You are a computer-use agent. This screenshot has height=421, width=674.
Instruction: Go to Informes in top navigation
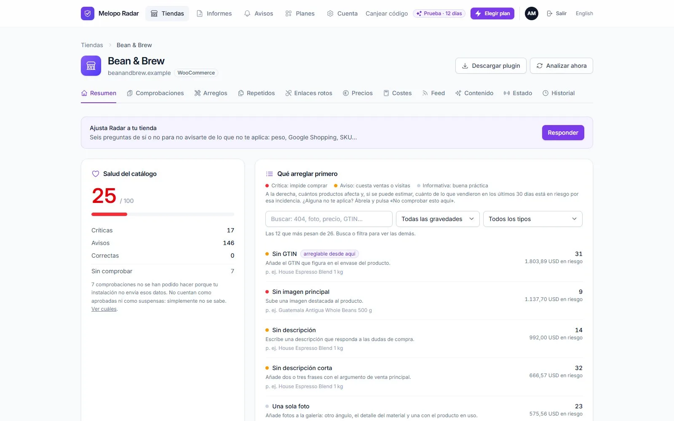pos(214,13)
